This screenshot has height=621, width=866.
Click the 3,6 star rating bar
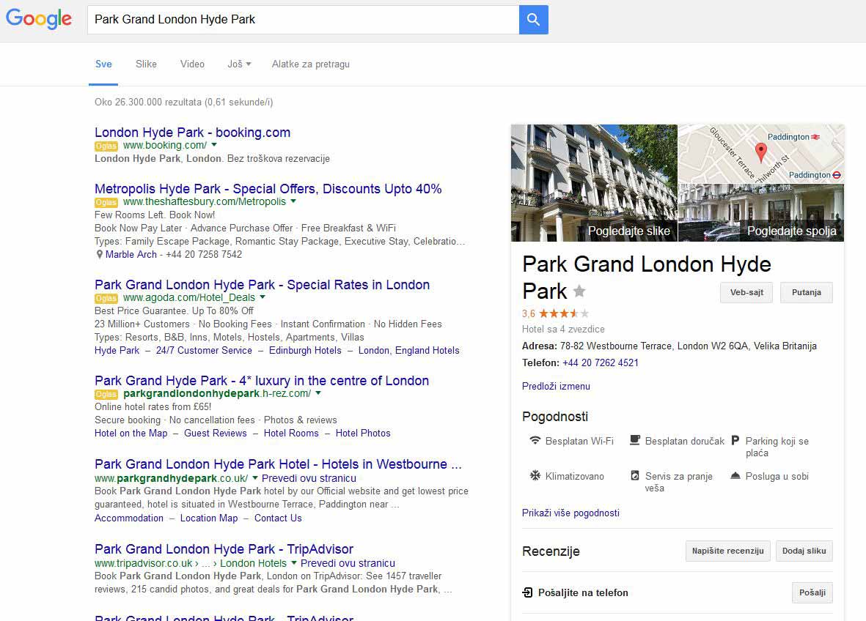pyautogui.click(x=556, y=313)
